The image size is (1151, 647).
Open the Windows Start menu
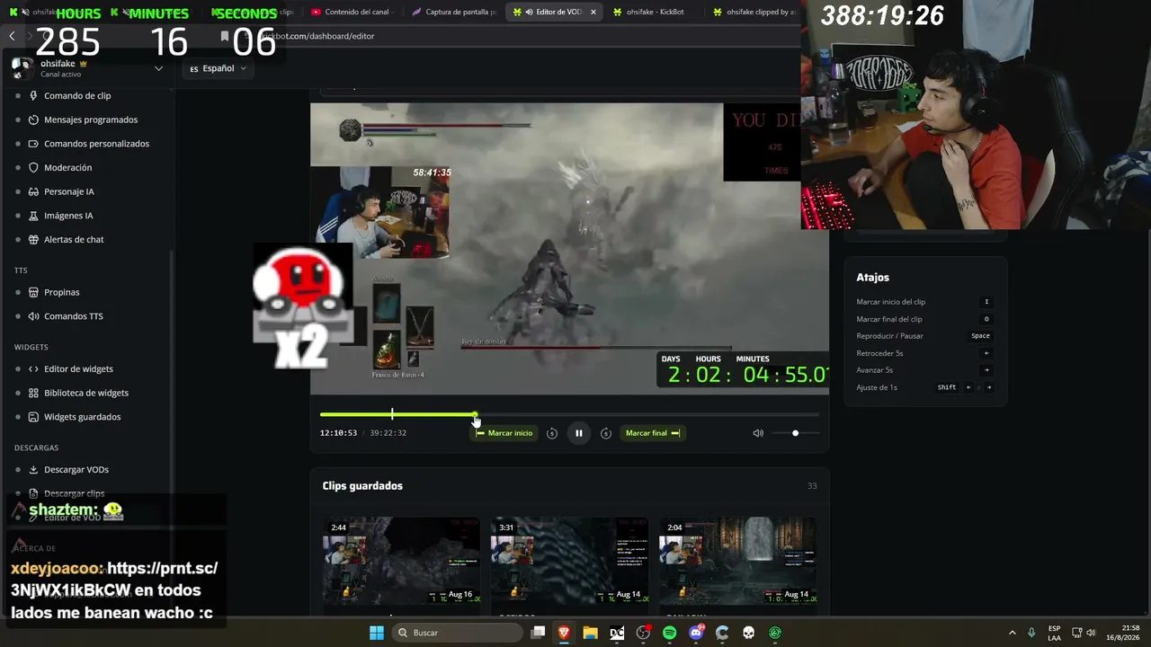click(x=377, y=633)
